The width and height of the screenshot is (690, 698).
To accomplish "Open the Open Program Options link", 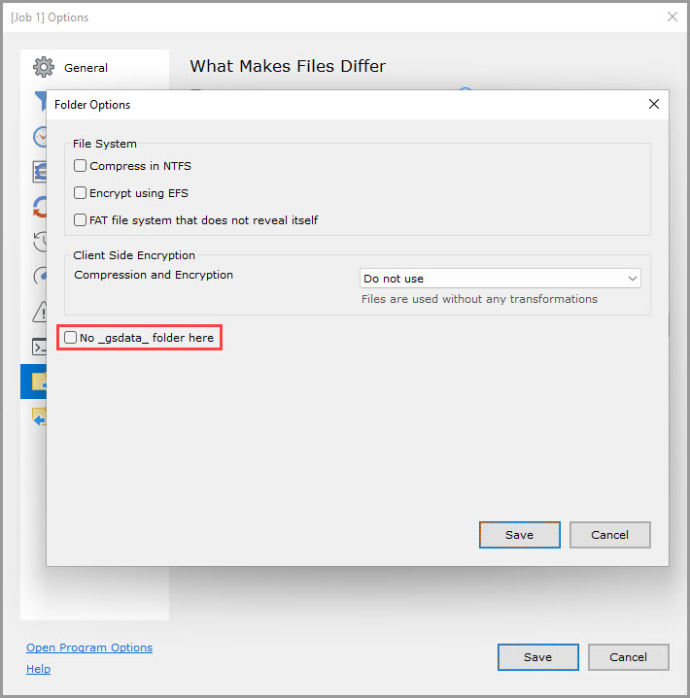I will (89, 648).
